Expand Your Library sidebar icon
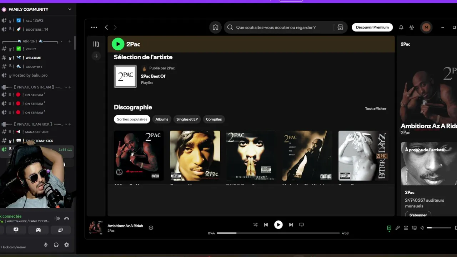Viewport: 457px width, 257px height. [96, 44]
